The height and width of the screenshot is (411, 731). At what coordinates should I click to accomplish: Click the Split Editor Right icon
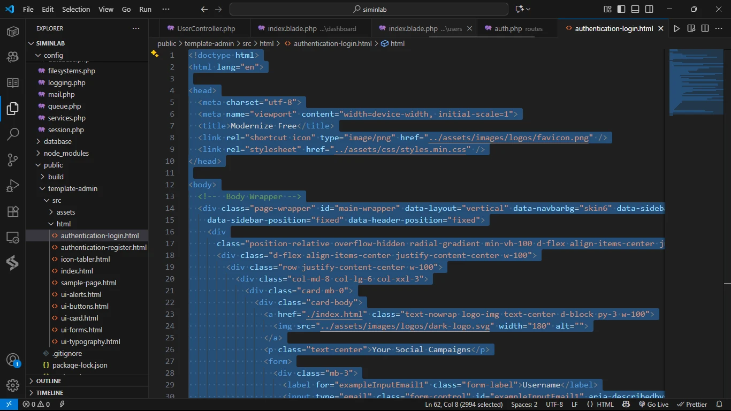point(705,28)
